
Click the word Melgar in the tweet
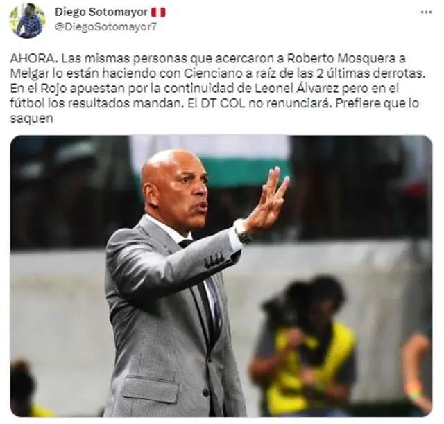[31, 73]
